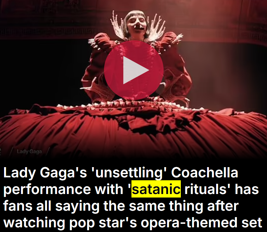Select the yellow highlighted word 'satanic'
Screen dimensions: 267x232
(x=156, y=189)
